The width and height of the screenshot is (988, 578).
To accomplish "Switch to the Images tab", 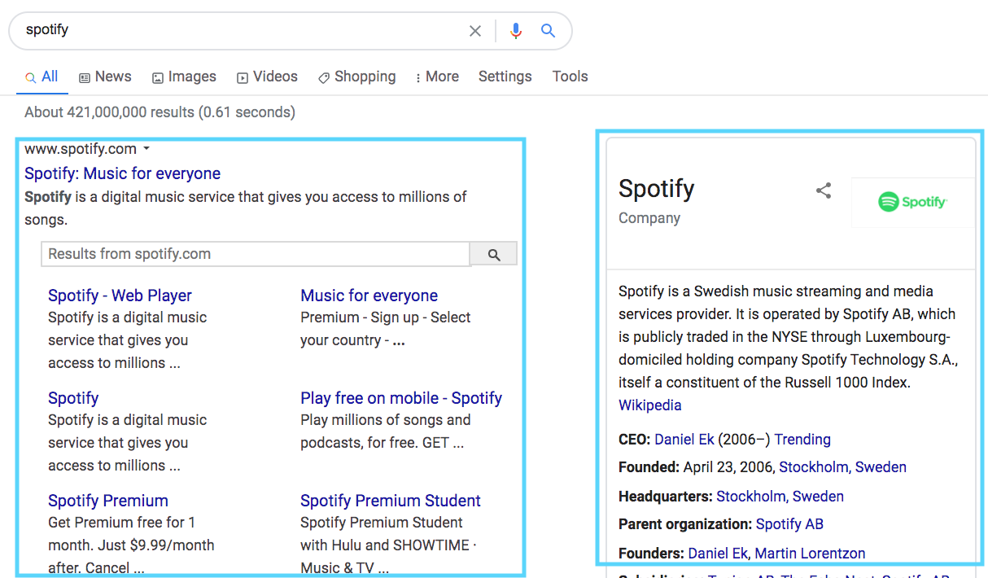I will click(184, 77).
